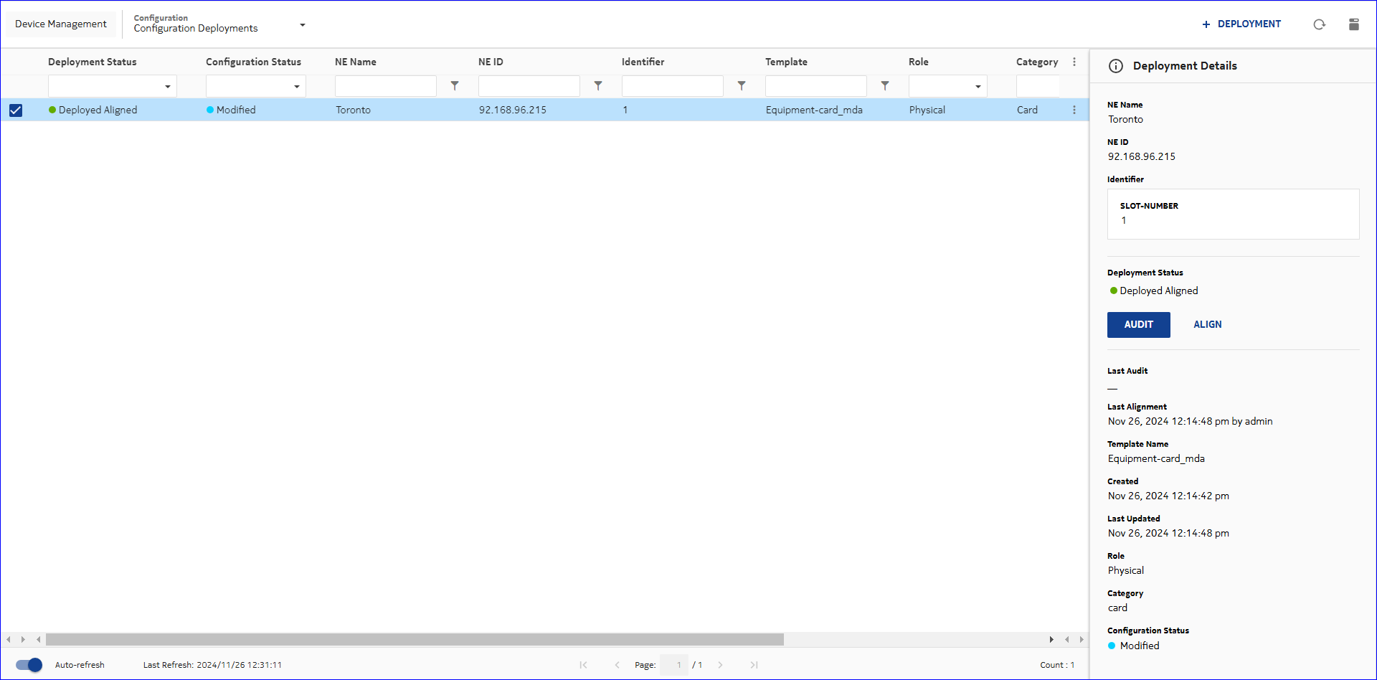Click the Identifier column filter icon
Screen dimensions: 1377x680
[x=742, y=86]
